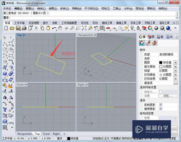181x142 pixels.
Task: Select the Box solid tool
Action: (x=5, y=74)
